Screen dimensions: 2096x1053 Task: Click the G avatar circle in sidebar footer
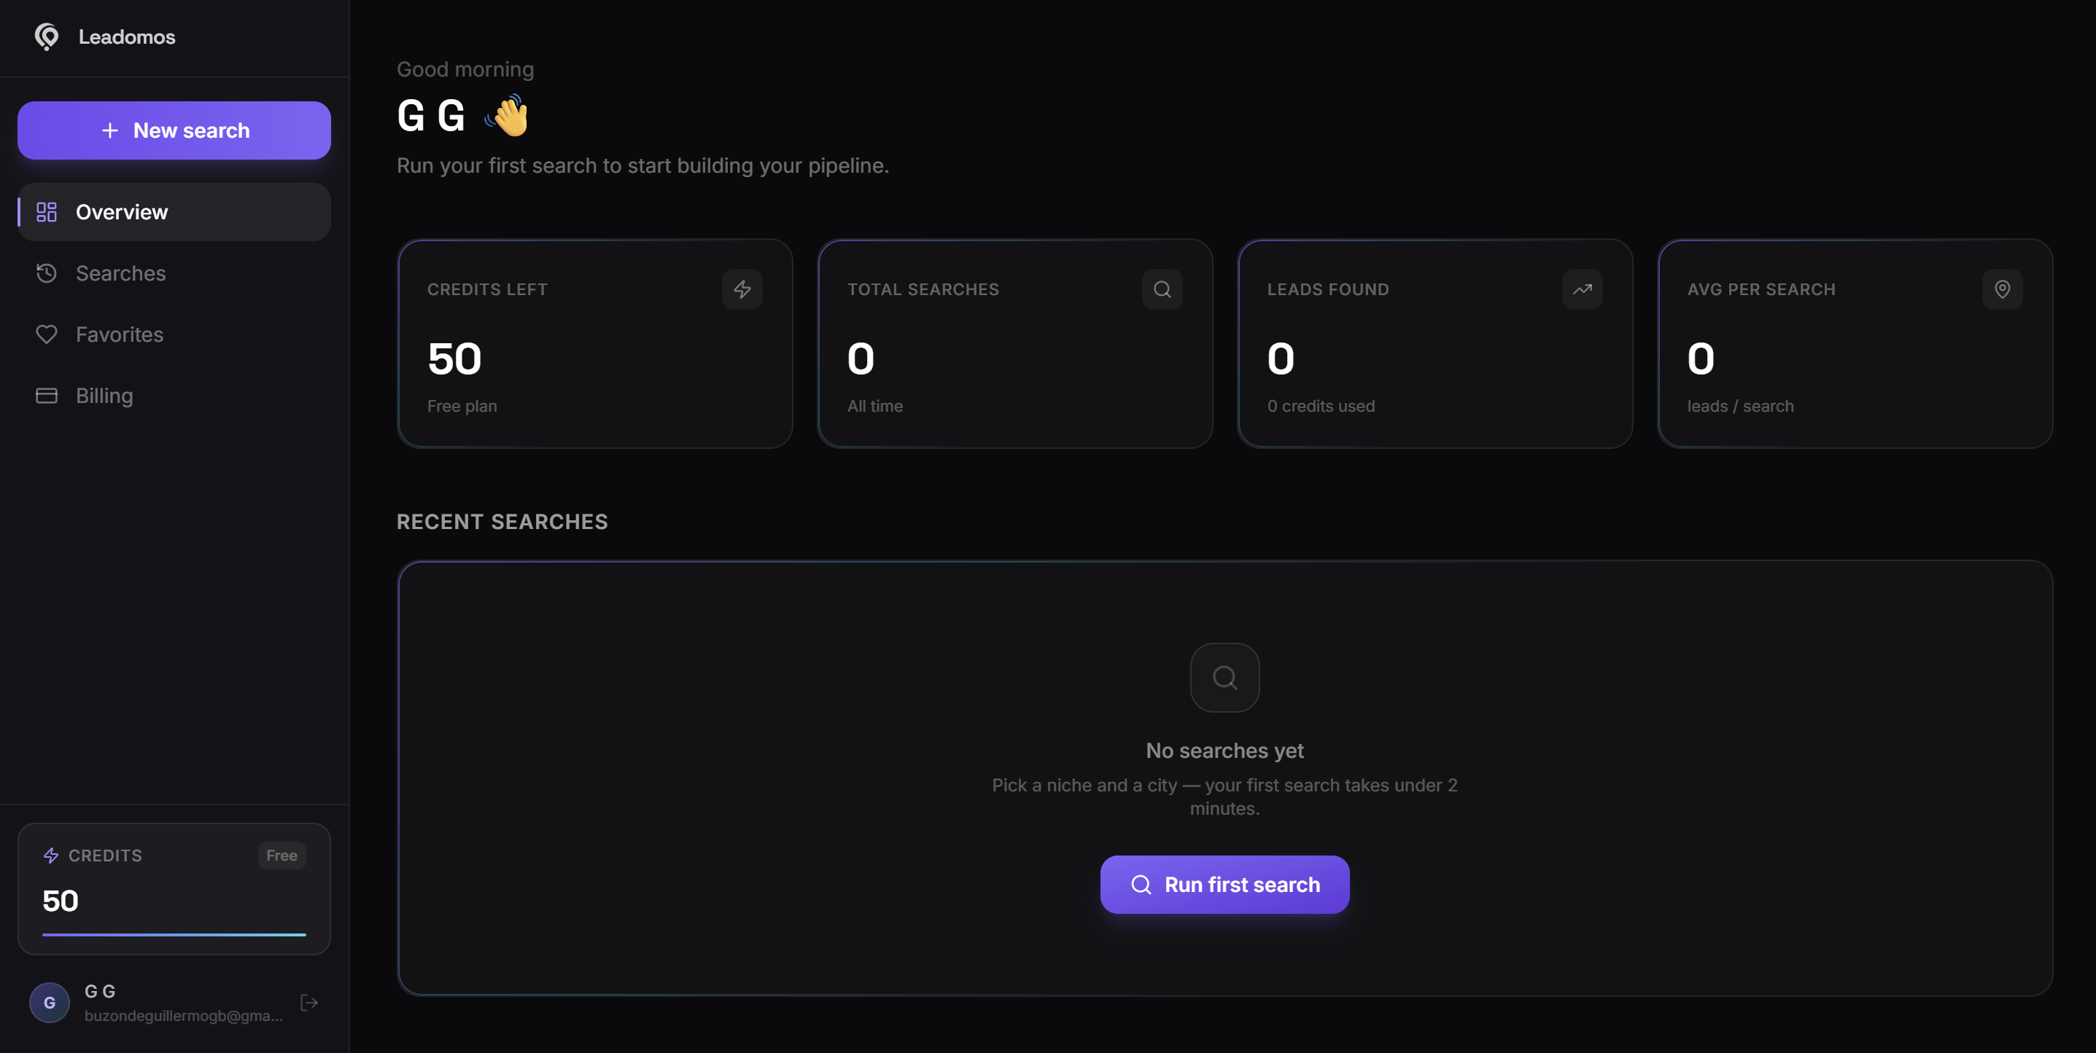[50, 1003]
